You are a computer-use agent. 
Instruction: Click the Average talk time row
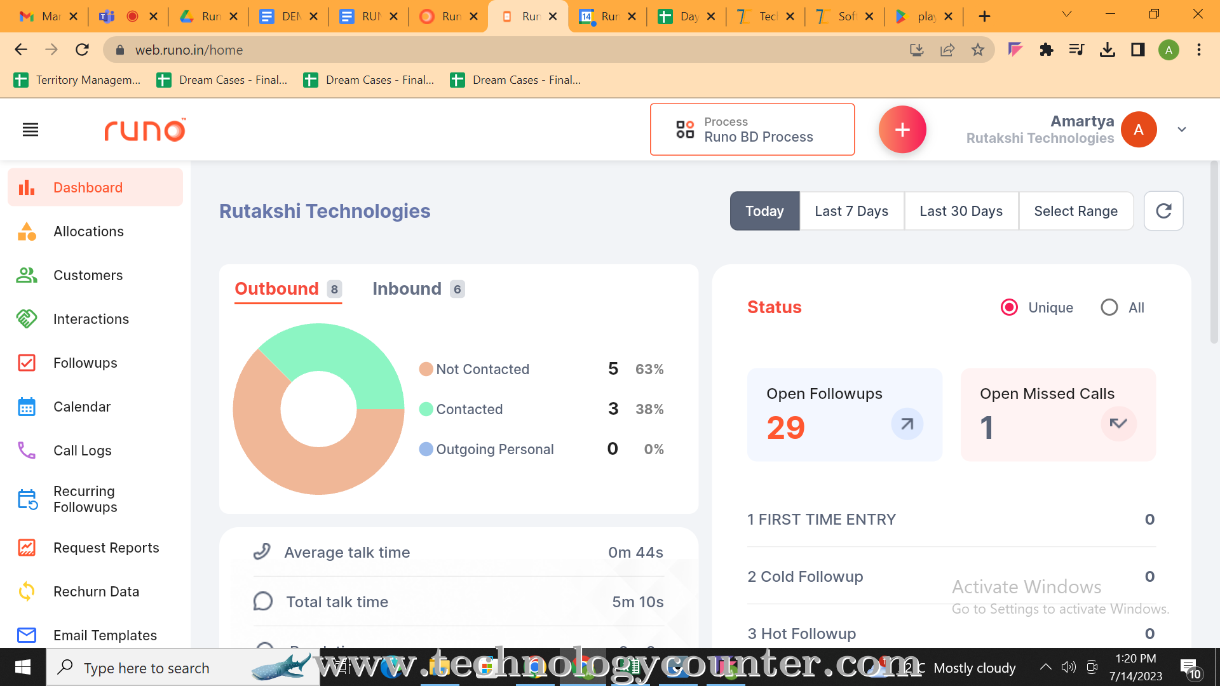click(x=458, y=553)
